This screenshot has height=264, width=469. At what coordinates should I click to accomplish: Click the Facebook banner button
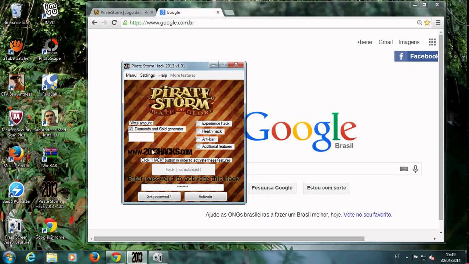point(416,56)
